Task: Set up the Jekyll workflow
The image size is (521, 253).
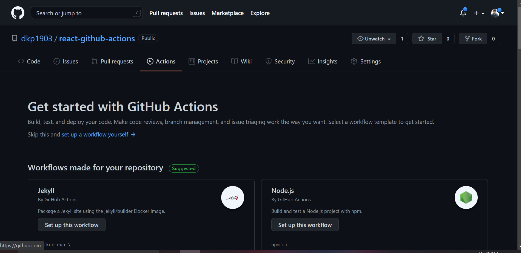Action: click(x=72, y=225)
